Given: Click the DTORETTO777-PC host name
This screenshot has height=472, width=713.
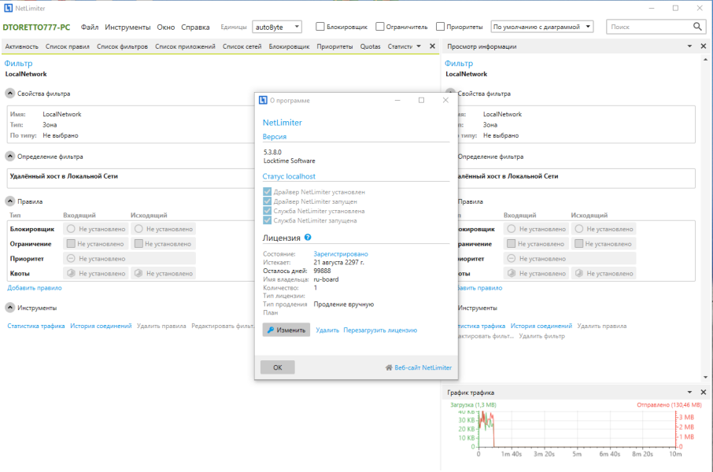Looking at the screenshot, I should tap(36, 28).
